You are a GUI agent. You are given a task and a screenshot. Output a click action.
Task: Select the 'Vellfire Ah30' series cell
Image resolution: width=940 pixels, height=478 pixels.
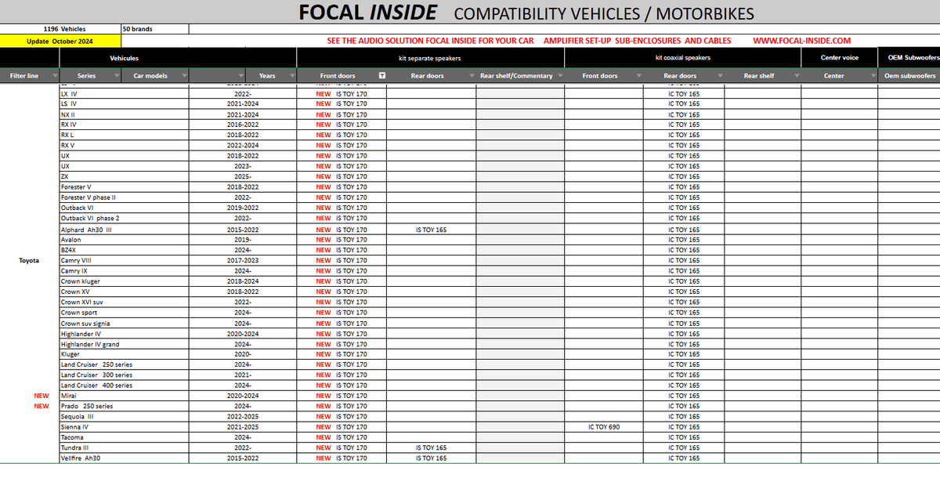tap(125, 458)
